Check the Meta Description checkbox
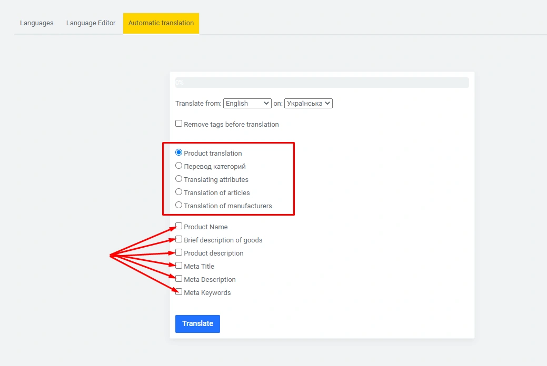 pos(179,279)
